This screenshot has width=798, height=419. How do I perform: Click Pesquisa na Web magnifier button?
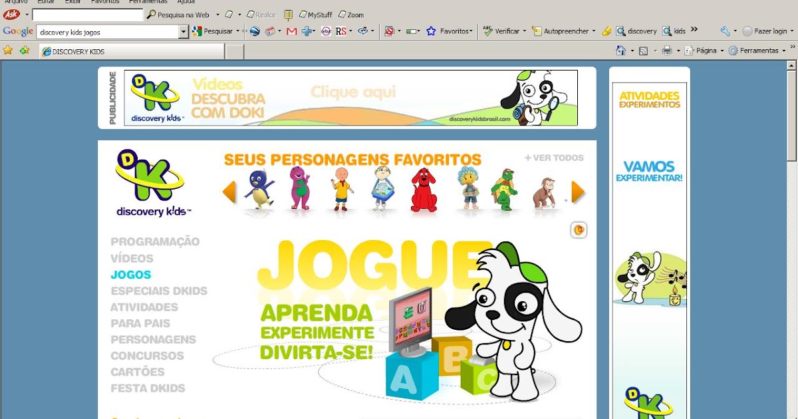(x=178, y=15)
